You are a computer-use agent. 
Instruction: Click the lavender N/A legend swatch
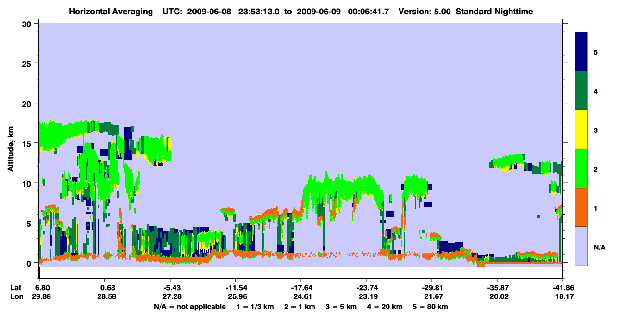[x=581, y=246]
